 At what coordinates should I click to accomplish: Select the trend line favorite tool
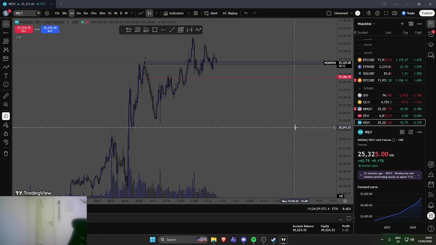click(172, 30)
